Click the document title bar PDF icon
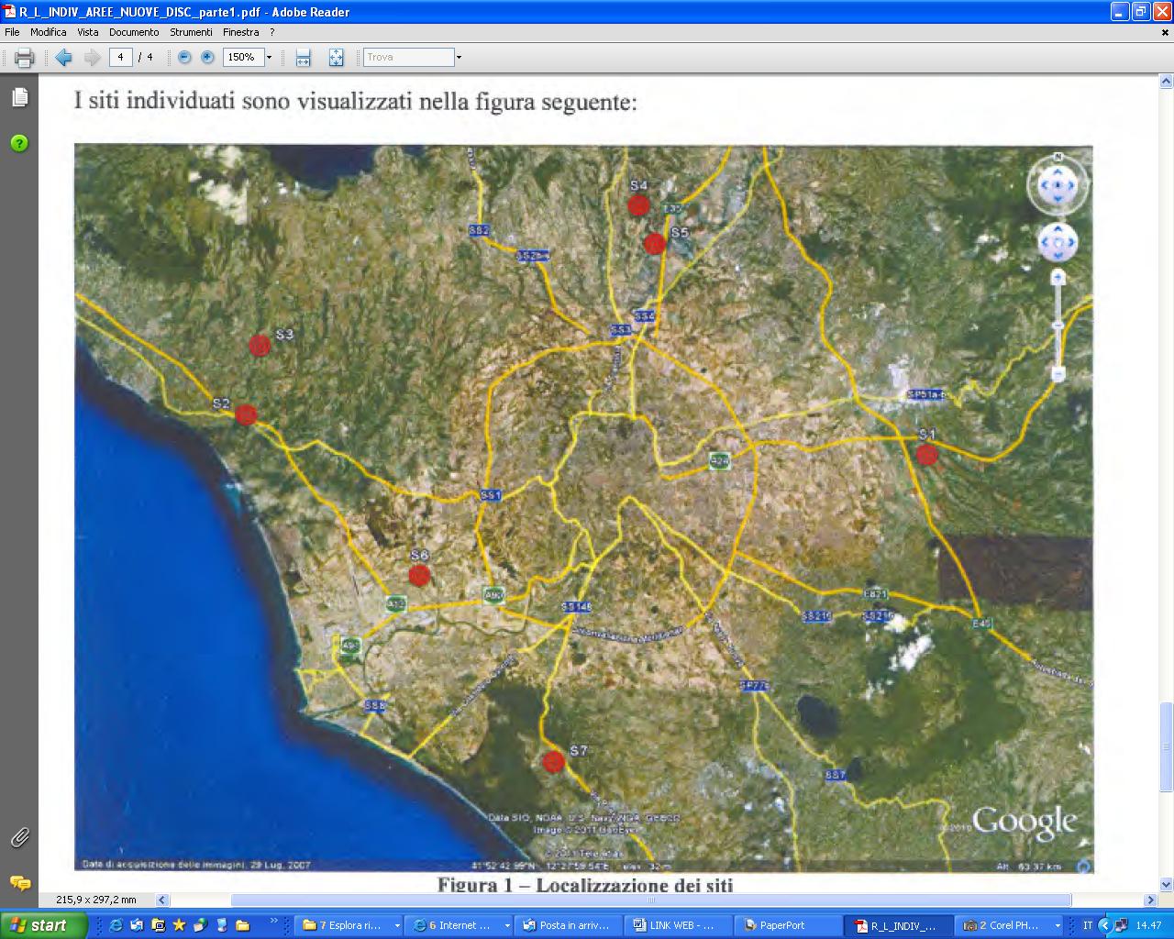The width and height of the screenshot is (1174, 939). (9, 12)
